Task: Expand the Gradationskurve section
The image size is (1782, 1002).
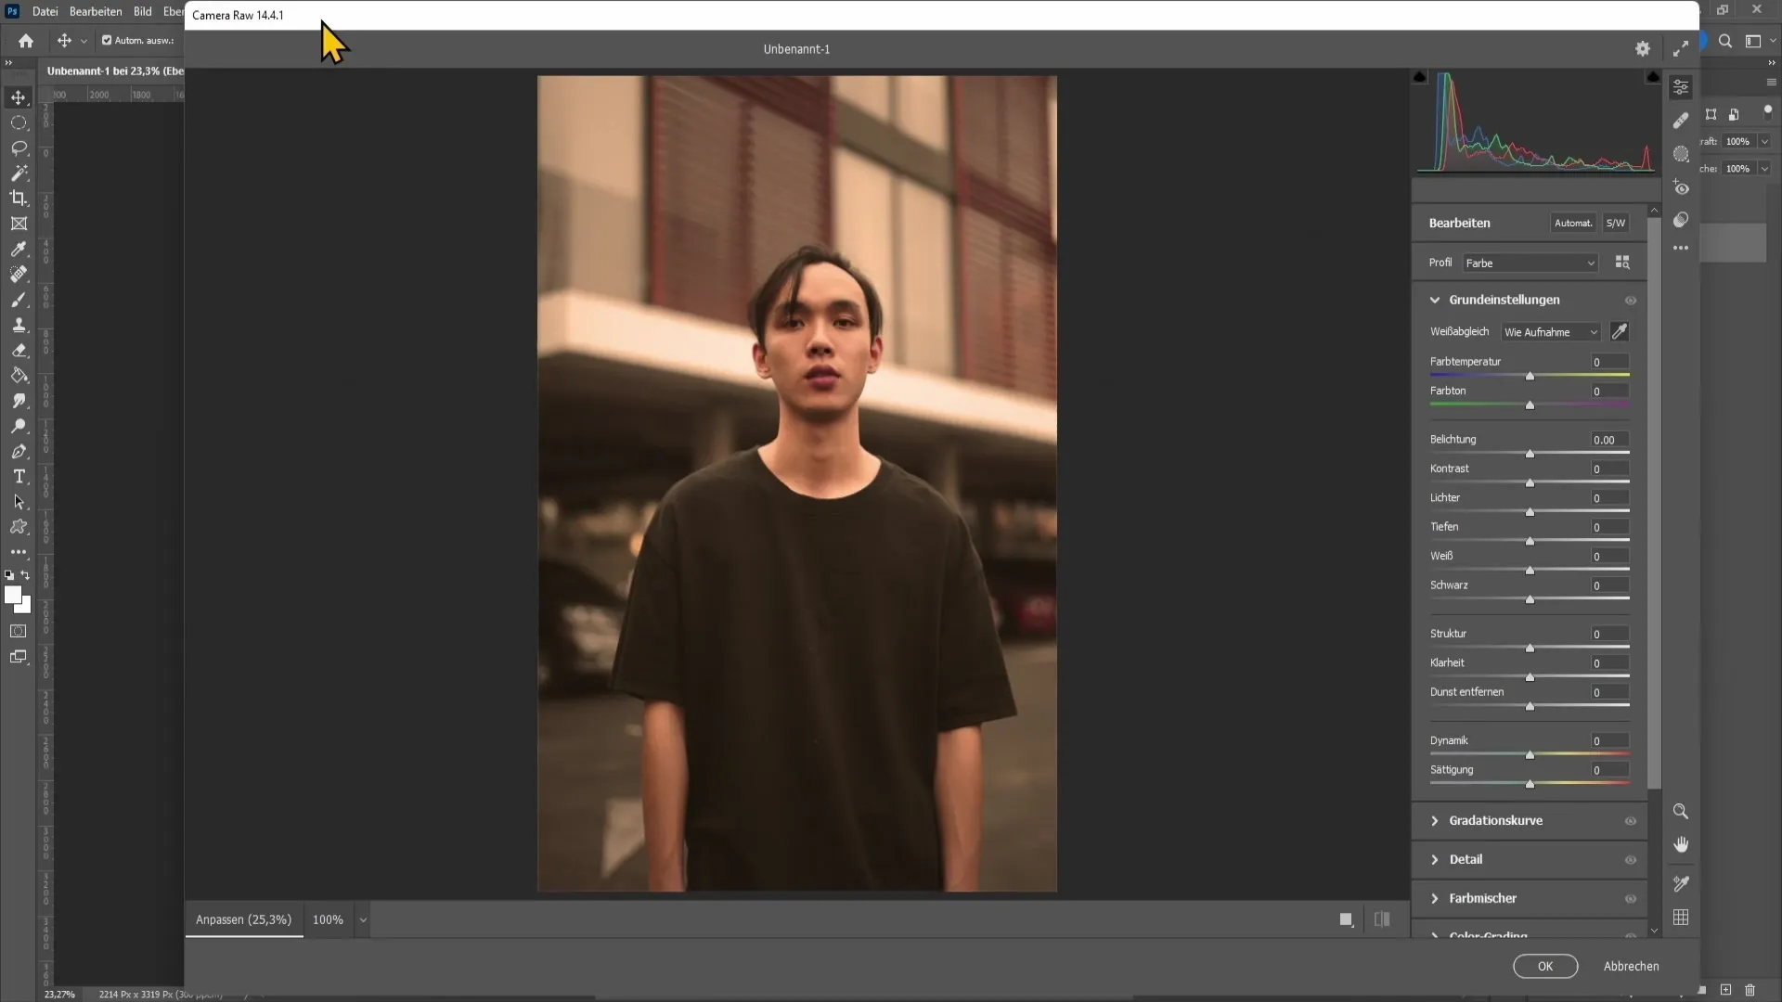Action: [x=1435, y=821]
